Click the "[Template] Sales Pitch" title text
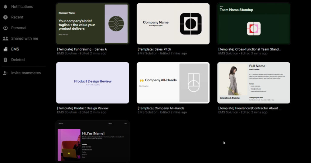Viewport: 311px width, 163px height. [154, 49]
